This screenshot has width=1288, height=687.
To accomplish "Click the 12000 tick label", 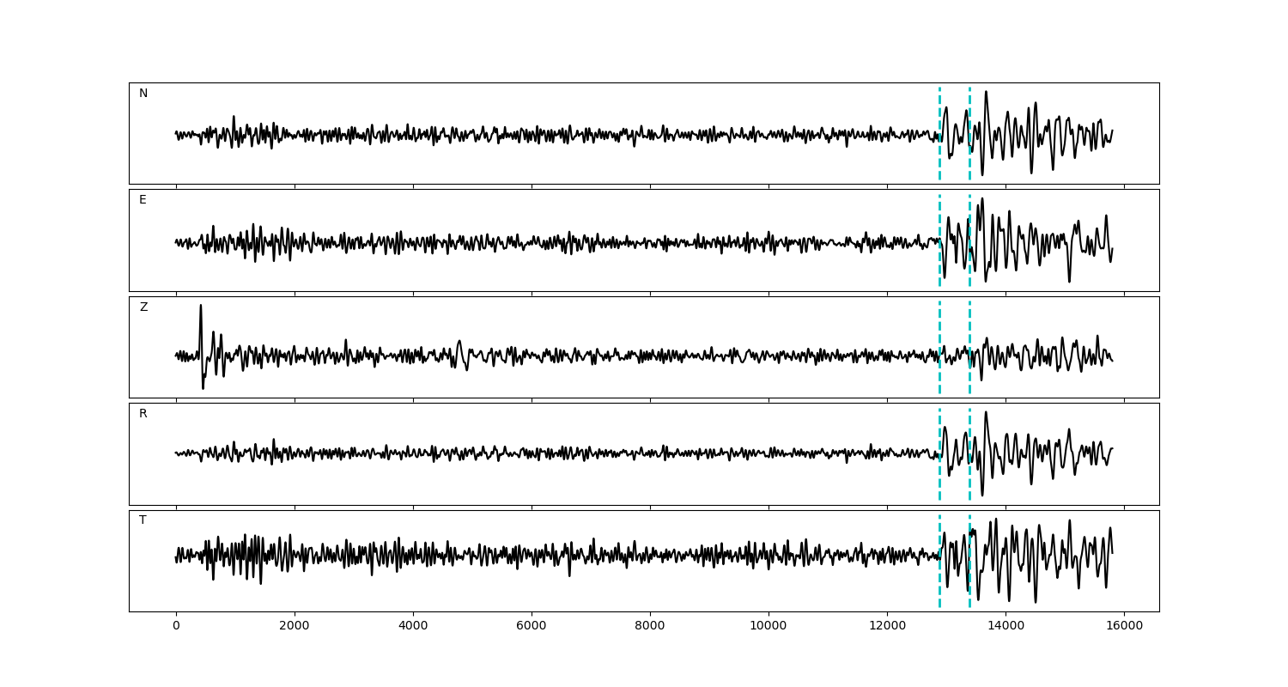I will click(x=887, y=627).
